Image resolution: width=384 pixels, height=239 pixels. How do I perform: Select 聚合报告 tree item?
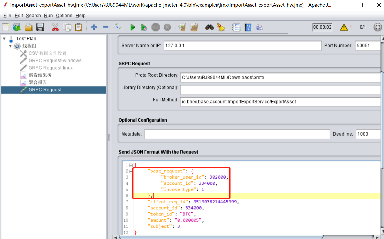38,82
